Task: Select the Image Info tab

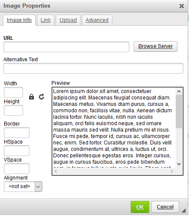Action: pos(19,20)
